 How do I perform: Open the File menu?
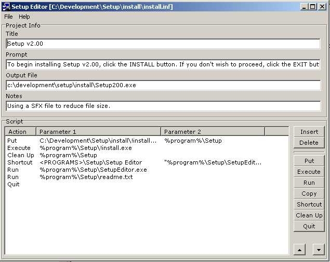[8, 17]
